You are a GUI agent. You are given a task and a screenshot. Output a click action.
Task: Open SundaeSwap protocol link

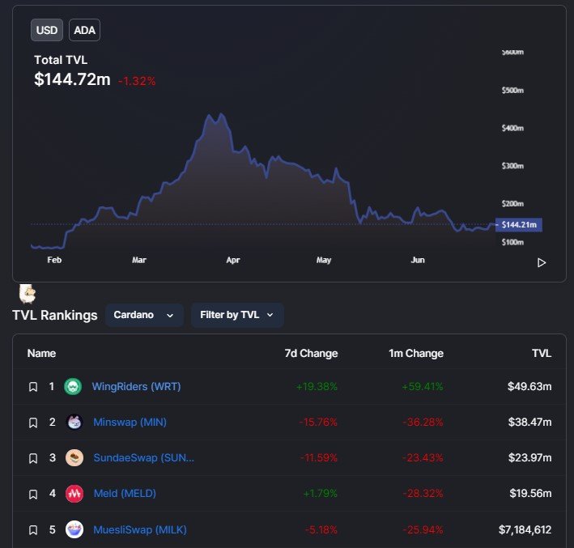tap(144, 457)
